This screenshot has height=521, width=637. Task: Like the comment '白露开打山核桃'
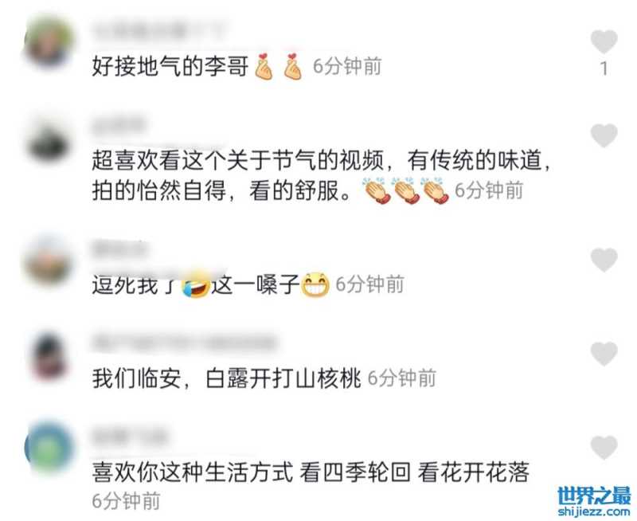[604, 354]
